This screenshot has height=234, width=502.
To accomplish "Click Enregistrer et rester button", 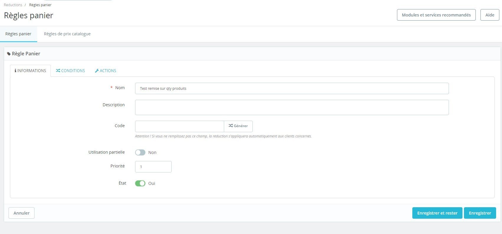I will coord(437,213).
